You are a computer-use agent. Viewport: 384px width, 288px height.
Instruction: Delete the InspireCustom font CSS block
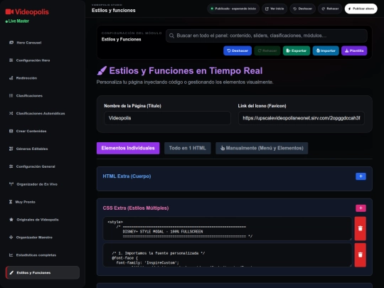(x=361, y=255)
